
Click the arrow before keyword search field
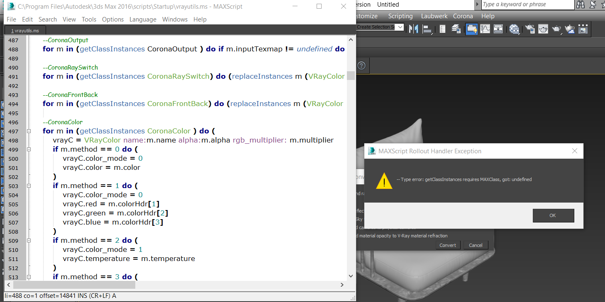477,5
